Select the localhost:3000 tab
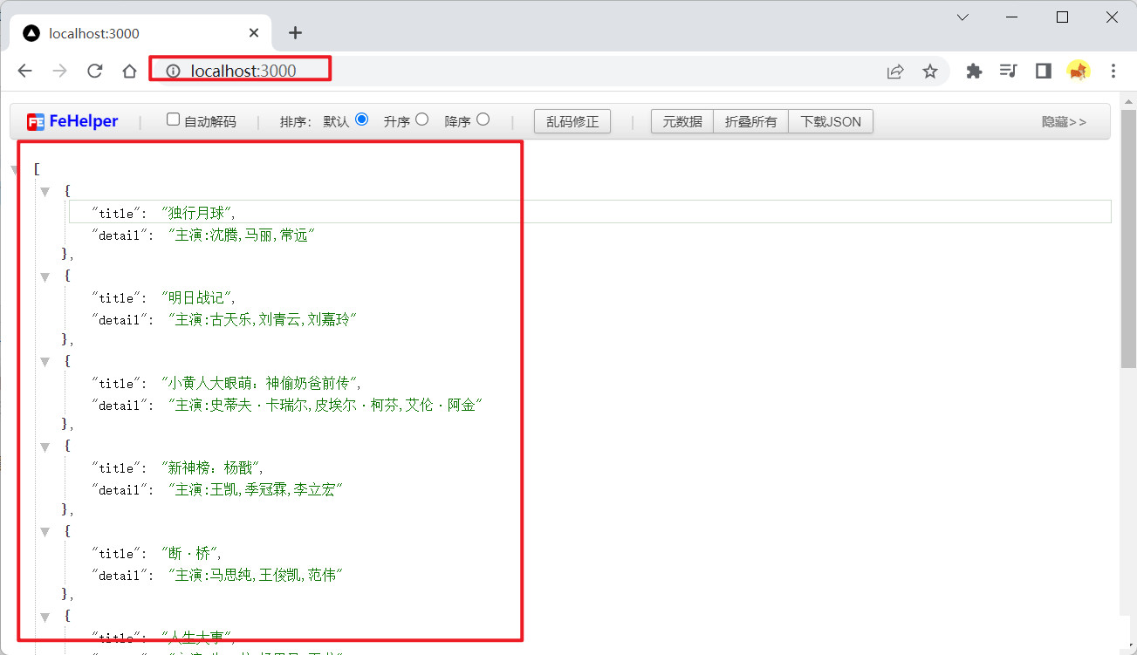The width and height of the screenshot is (1137, 655). tap(131, 33)
